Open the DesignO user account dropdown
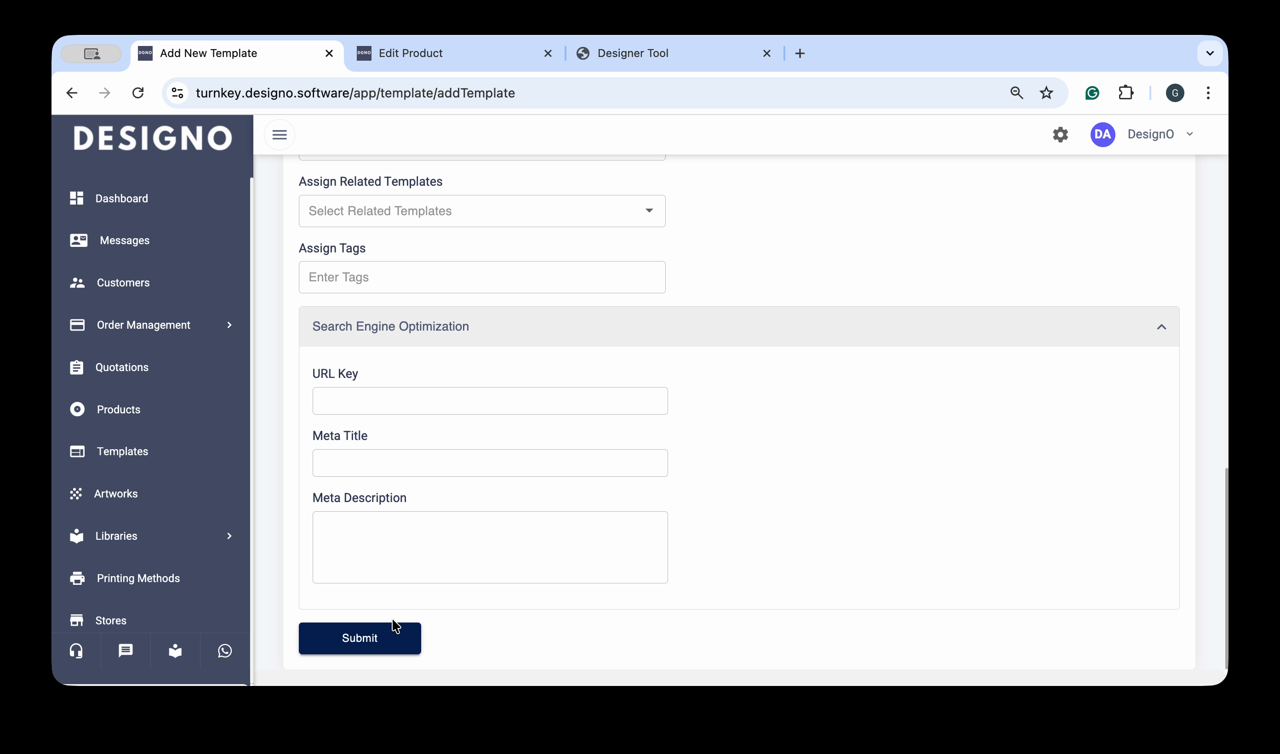The width and height of the screenshot is (1280, 754). tap(1150, 135)
